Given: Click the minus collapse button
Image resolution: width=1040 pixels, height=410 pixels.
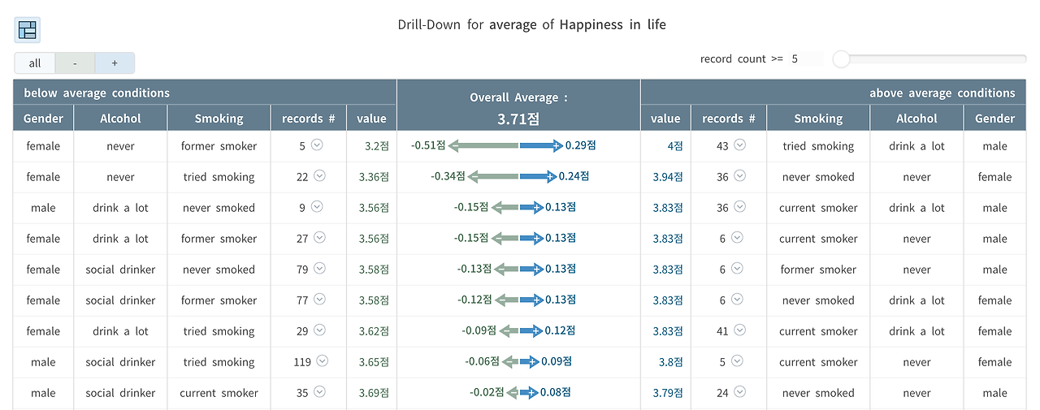Looking at the screenshot, I should (75, 63).
